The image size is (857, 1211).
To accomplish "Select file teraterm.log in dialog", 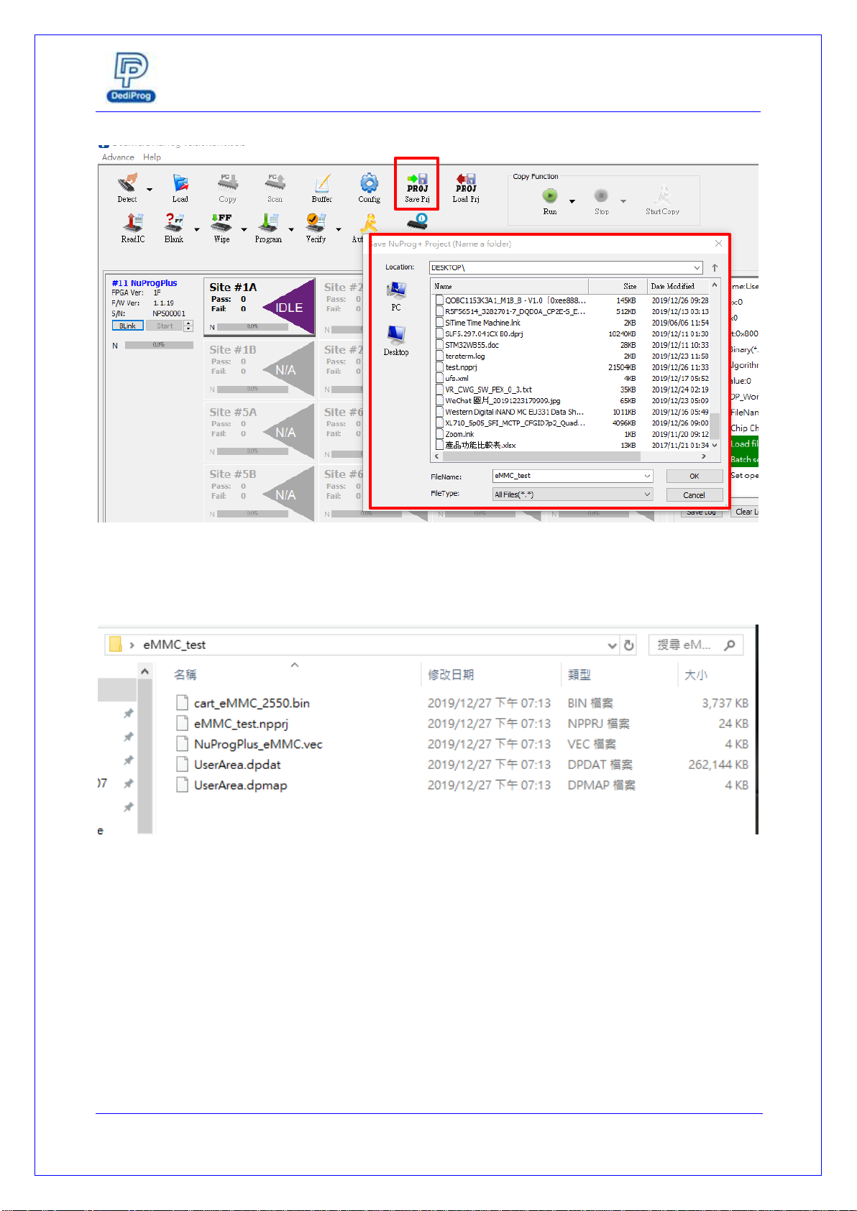I will click(464, 356).
